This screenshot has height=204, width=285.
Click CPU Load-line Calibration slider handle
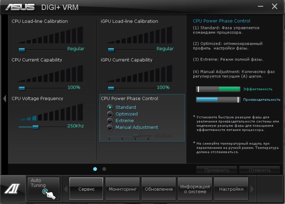pyautogui.click(x=22, y=49)
